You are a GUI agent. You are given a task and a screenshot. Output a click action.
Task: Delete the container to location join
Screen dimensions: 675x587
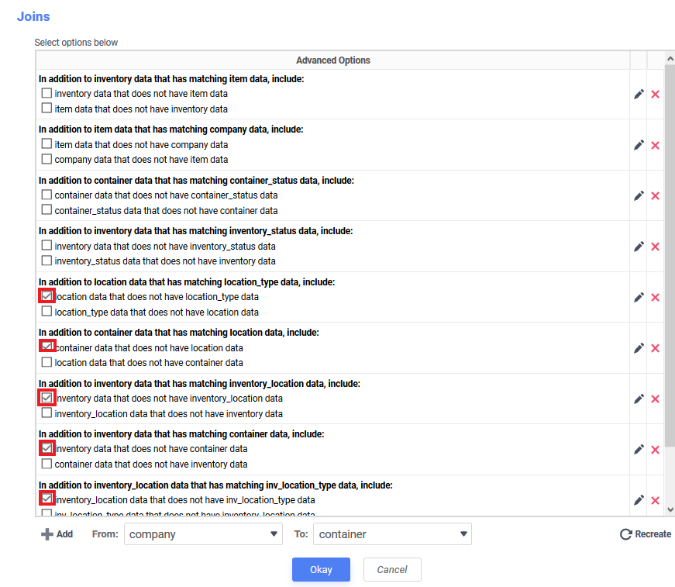click(655, 348)
